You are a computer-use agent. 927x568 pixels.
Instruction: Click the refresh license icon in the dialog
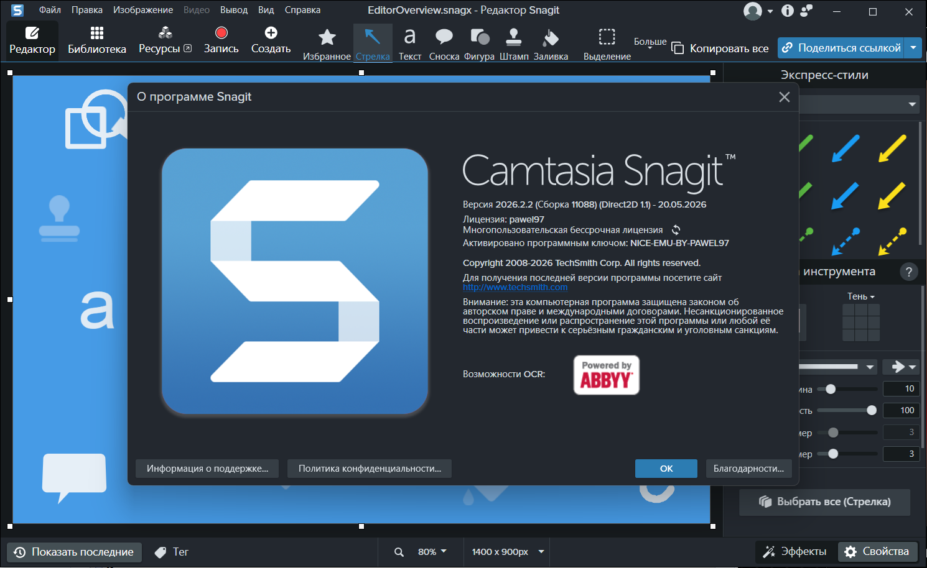(x=676, y=230)
